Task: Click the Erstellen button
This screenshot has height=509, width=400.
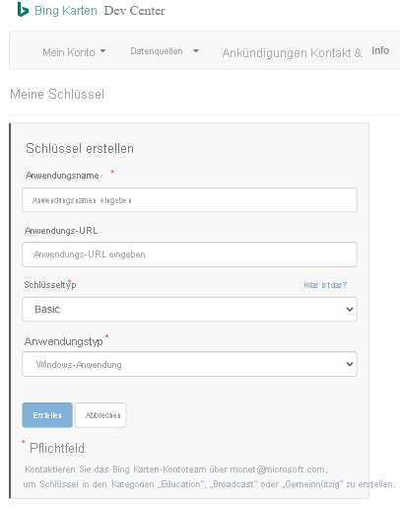Action: click(47, 415)
